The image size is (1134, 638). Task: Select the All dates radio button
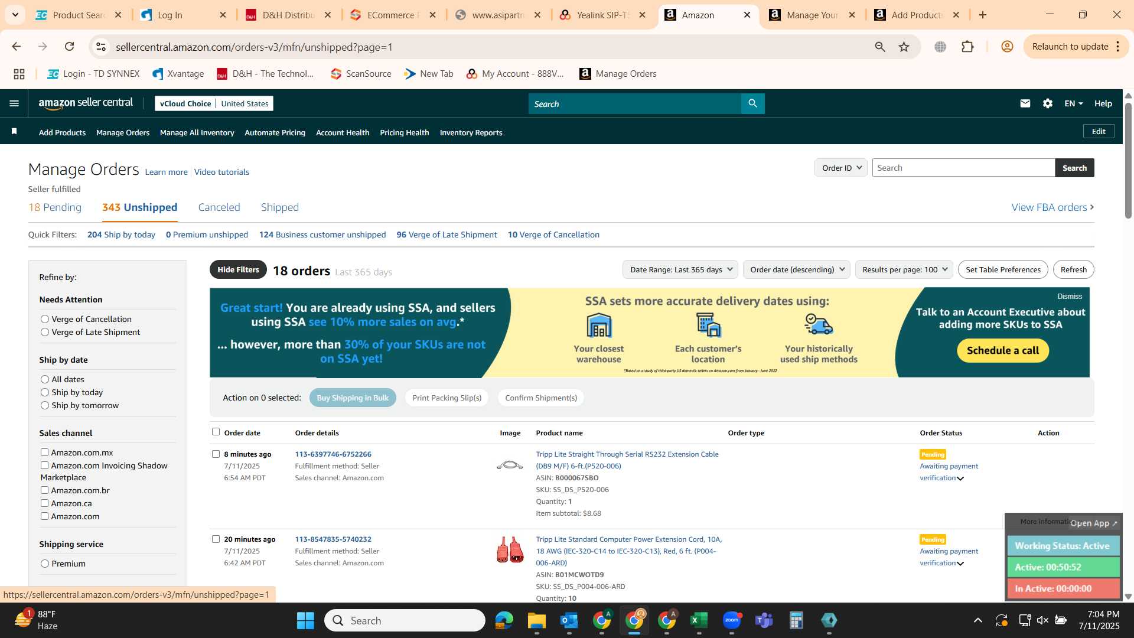tap(45, 379)
